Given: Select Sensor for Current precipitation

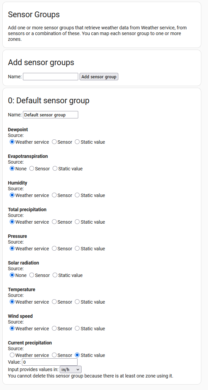Looking at the screenshot, I should [54, 355].
